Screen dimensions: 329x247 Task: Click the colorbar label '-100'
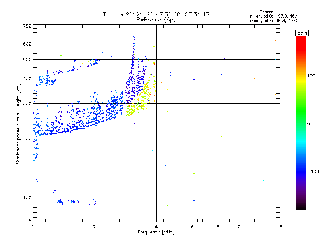click(x=313, y=172)
